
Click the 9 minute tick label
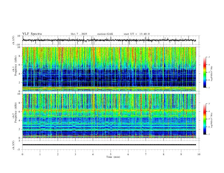coord(181,154)
